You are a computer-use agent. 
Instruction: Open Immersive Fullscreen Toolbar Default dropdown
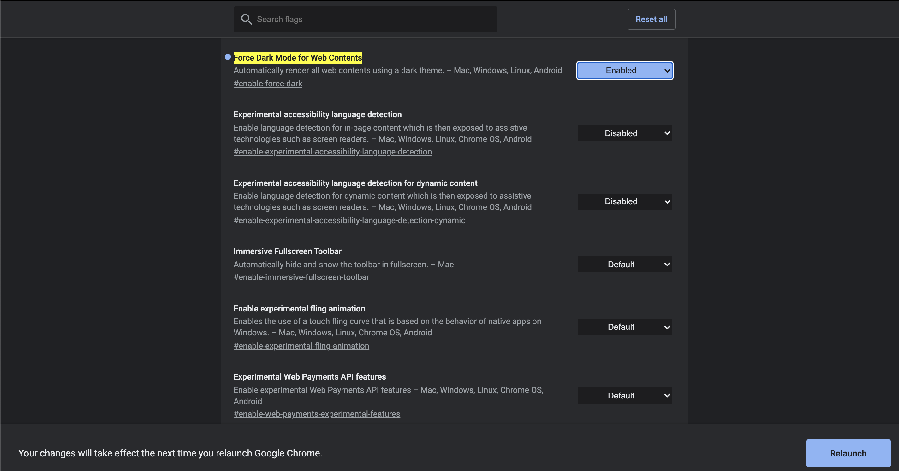point(624,264)
